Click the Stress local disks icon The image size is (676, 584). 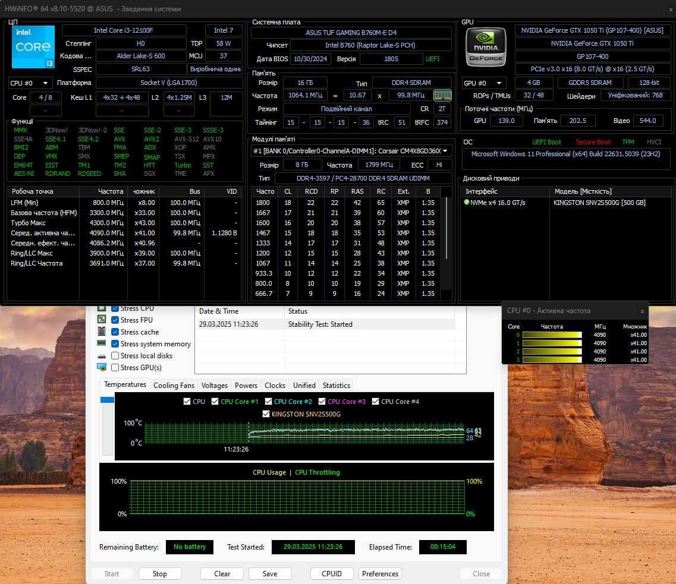point(102,356)
